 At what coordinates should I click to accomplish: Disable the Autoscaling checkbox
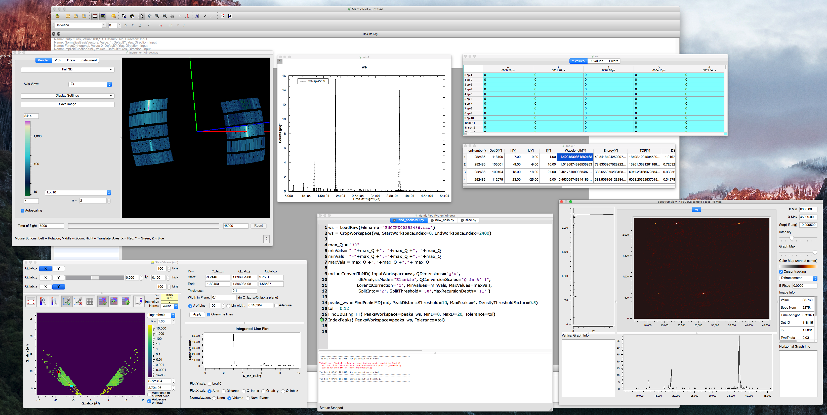coord(22,211)
